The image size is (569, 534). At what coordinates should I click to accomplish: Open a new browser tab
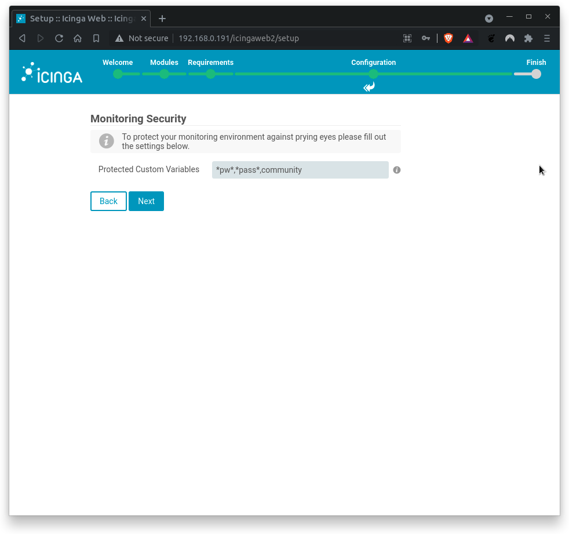click(x=162, y=18)
